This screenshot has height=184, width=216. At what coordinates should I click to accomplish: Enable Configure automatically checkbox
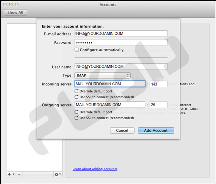pos(76,50)
